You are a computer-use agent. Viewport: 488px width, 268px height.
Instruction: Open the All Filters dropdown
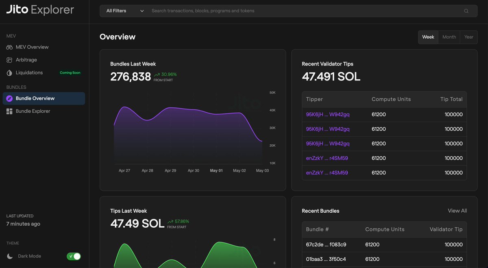(124, 11)
